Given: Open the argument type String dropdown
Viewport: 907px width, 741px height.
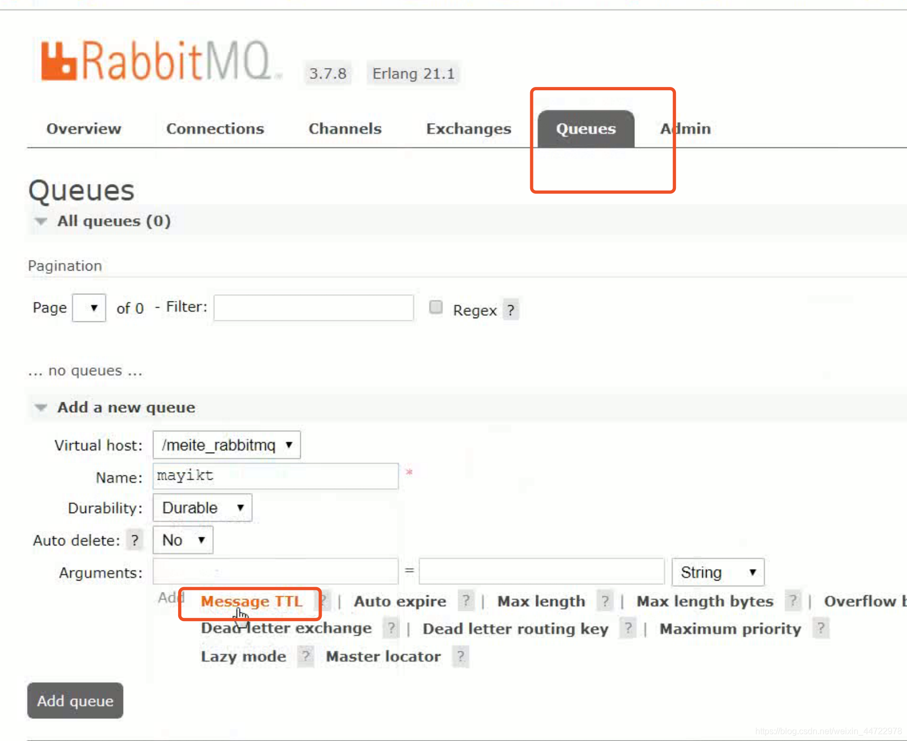Looking at the screenshot, I should [x=718, y=572].
